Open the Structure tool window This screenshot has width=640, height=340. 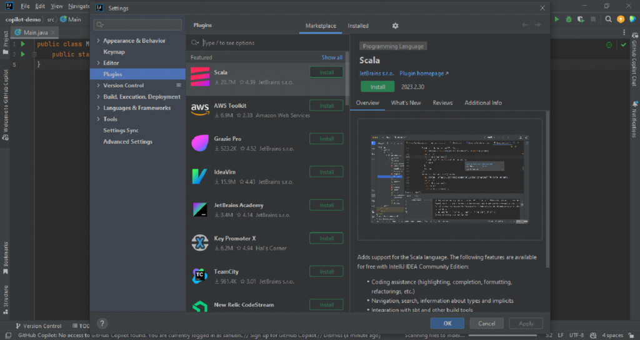tap(5, 299)
